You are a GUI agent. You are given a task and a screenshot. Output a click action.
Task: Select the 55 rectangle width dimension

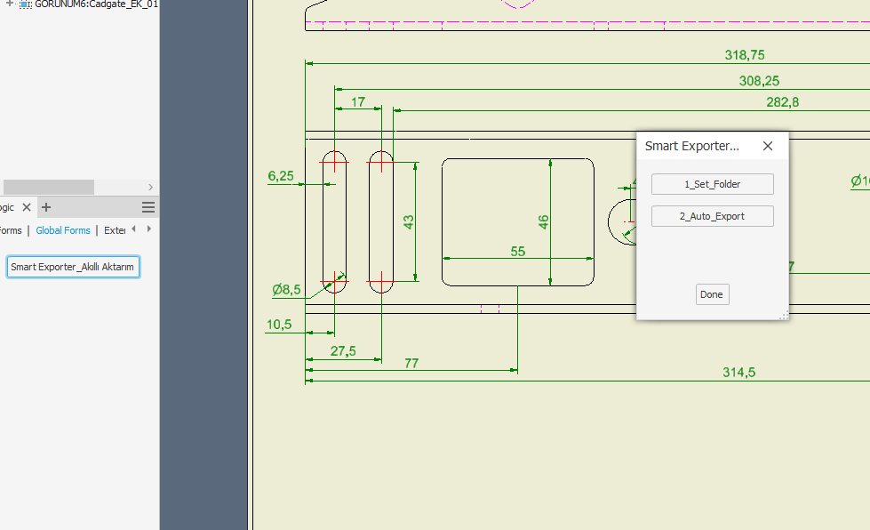click(518, 252)
